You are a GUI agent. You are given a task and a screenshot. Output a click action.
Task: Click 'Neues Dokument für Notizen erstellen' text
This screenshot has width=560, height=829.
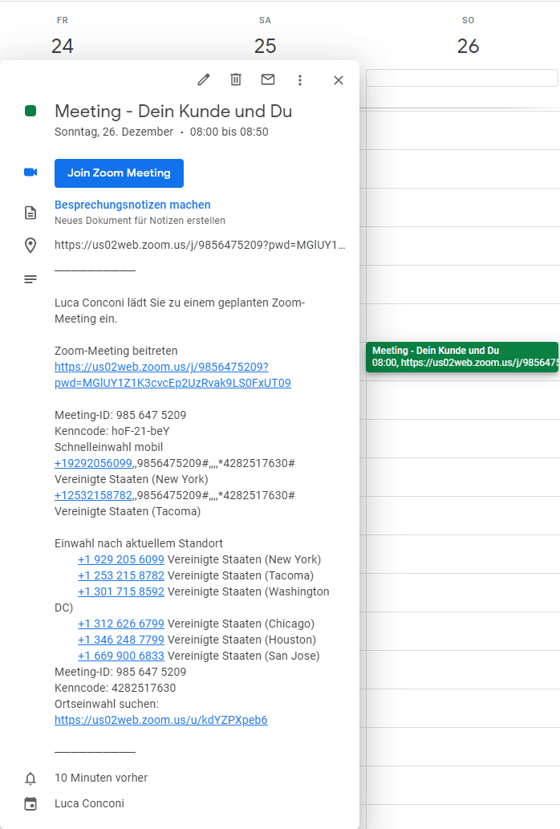click(140, 221)
